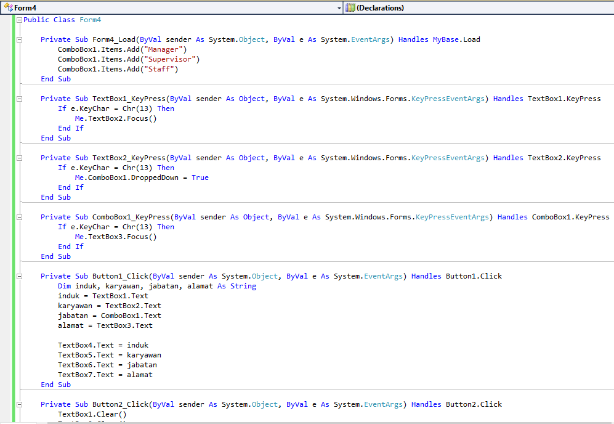
Task: Click the "Staff" string literal
Action: click(159, 69)
